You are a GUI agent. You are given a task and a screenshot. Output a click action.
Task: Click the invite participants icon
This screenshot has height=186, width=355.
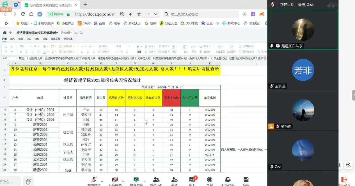click(x=174, y=180)
